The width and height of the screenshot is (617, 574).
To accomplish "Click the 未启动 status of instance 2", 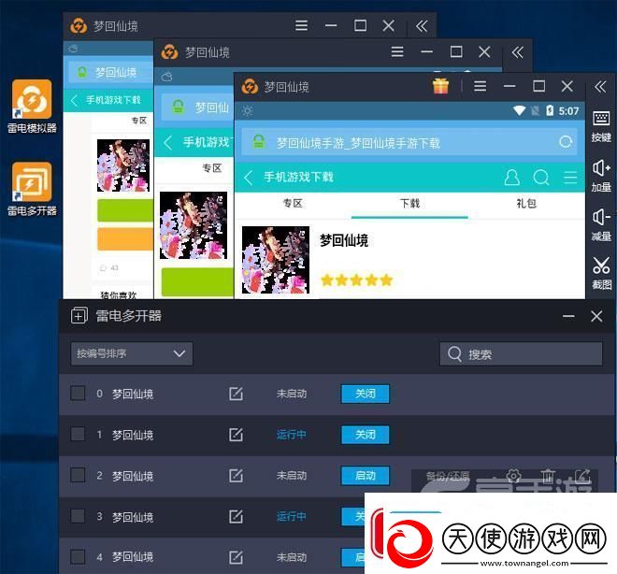I will click(291, 475).
